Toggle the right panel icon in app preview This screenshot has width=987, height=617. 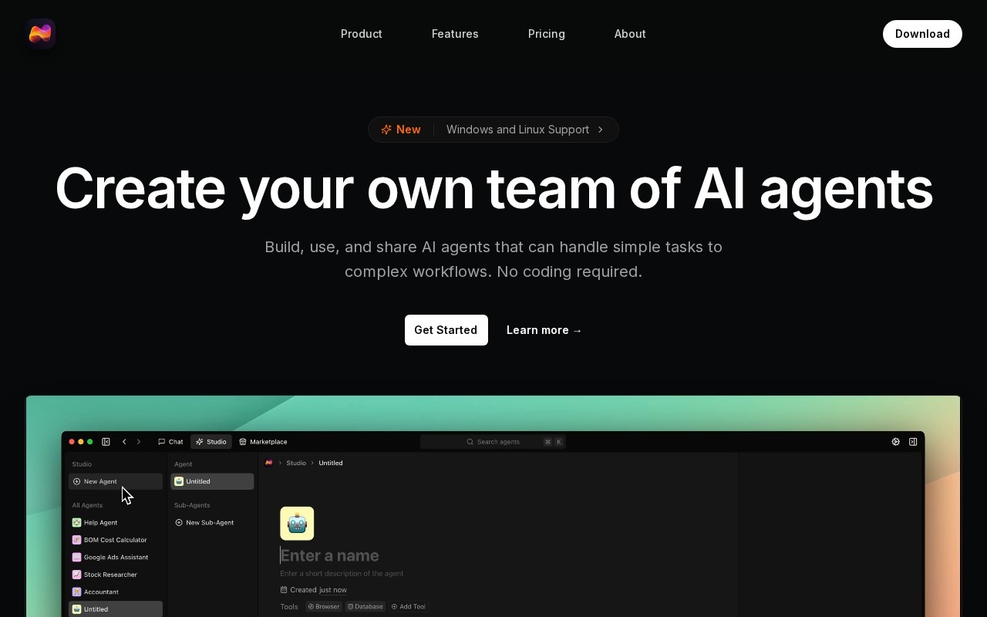pyautogui.click(x=913, y=442)
